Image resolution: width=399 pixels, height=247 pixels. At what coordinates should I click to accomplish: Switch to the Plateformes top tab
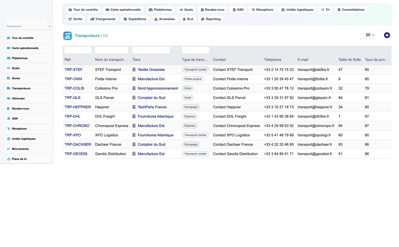(160, 10)
